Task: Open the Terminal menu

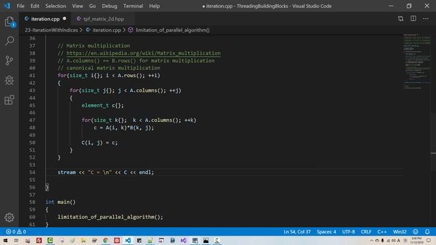Action: coord(133,6)
